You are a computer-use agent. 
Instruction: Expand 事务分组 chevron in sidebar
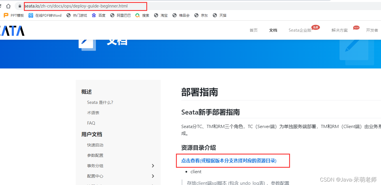point(153,166)
